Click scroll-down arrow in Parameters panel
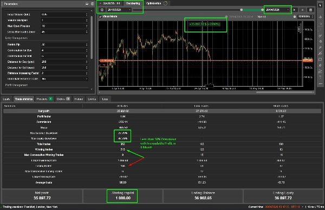Image resolution: width=325 pixels, height=210 pixels. click(x=92, y=89)
